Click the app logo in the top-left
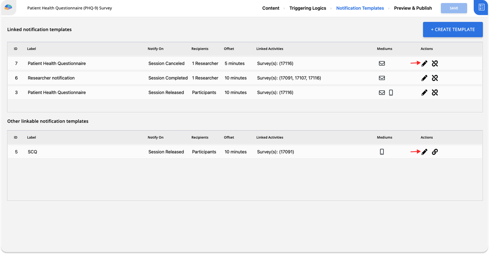This screenshot has height=254, width=489. point(8,7)
